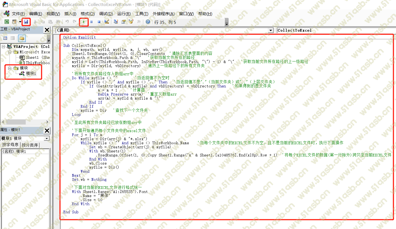Open the 文件(F) menu

point(18,14)
